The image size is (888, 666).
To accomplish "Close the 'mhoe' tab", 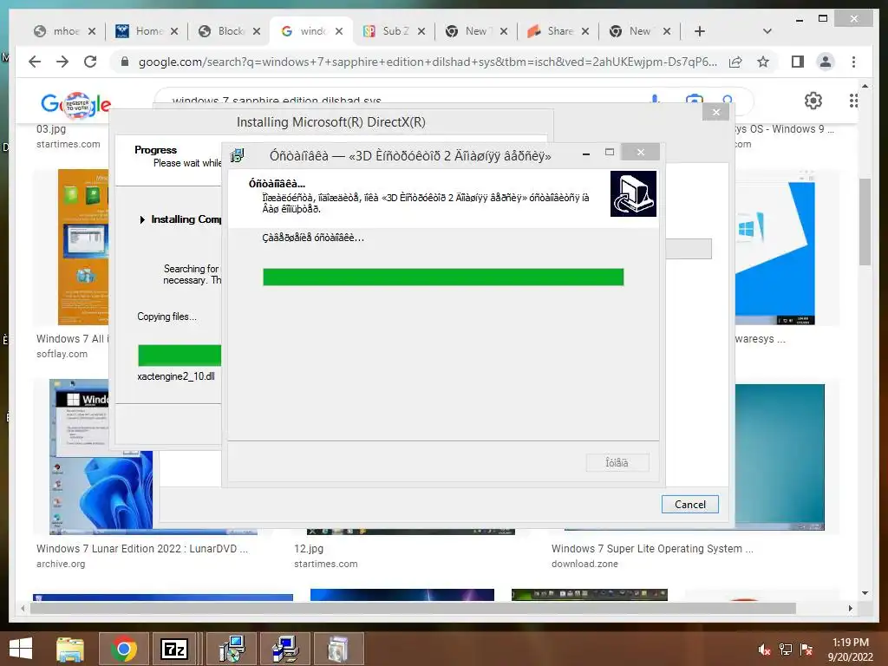I will [92, 31].
